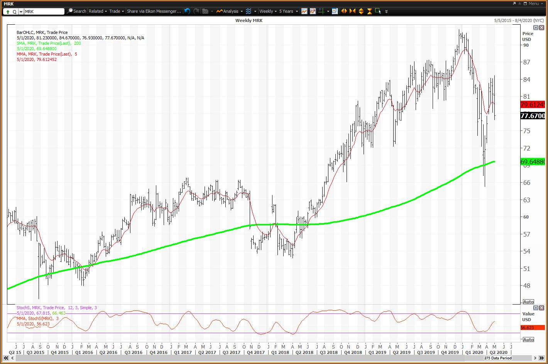548x364 pixels.
Task: Click the Weekly MRK chart title
Action: (249, 20)
